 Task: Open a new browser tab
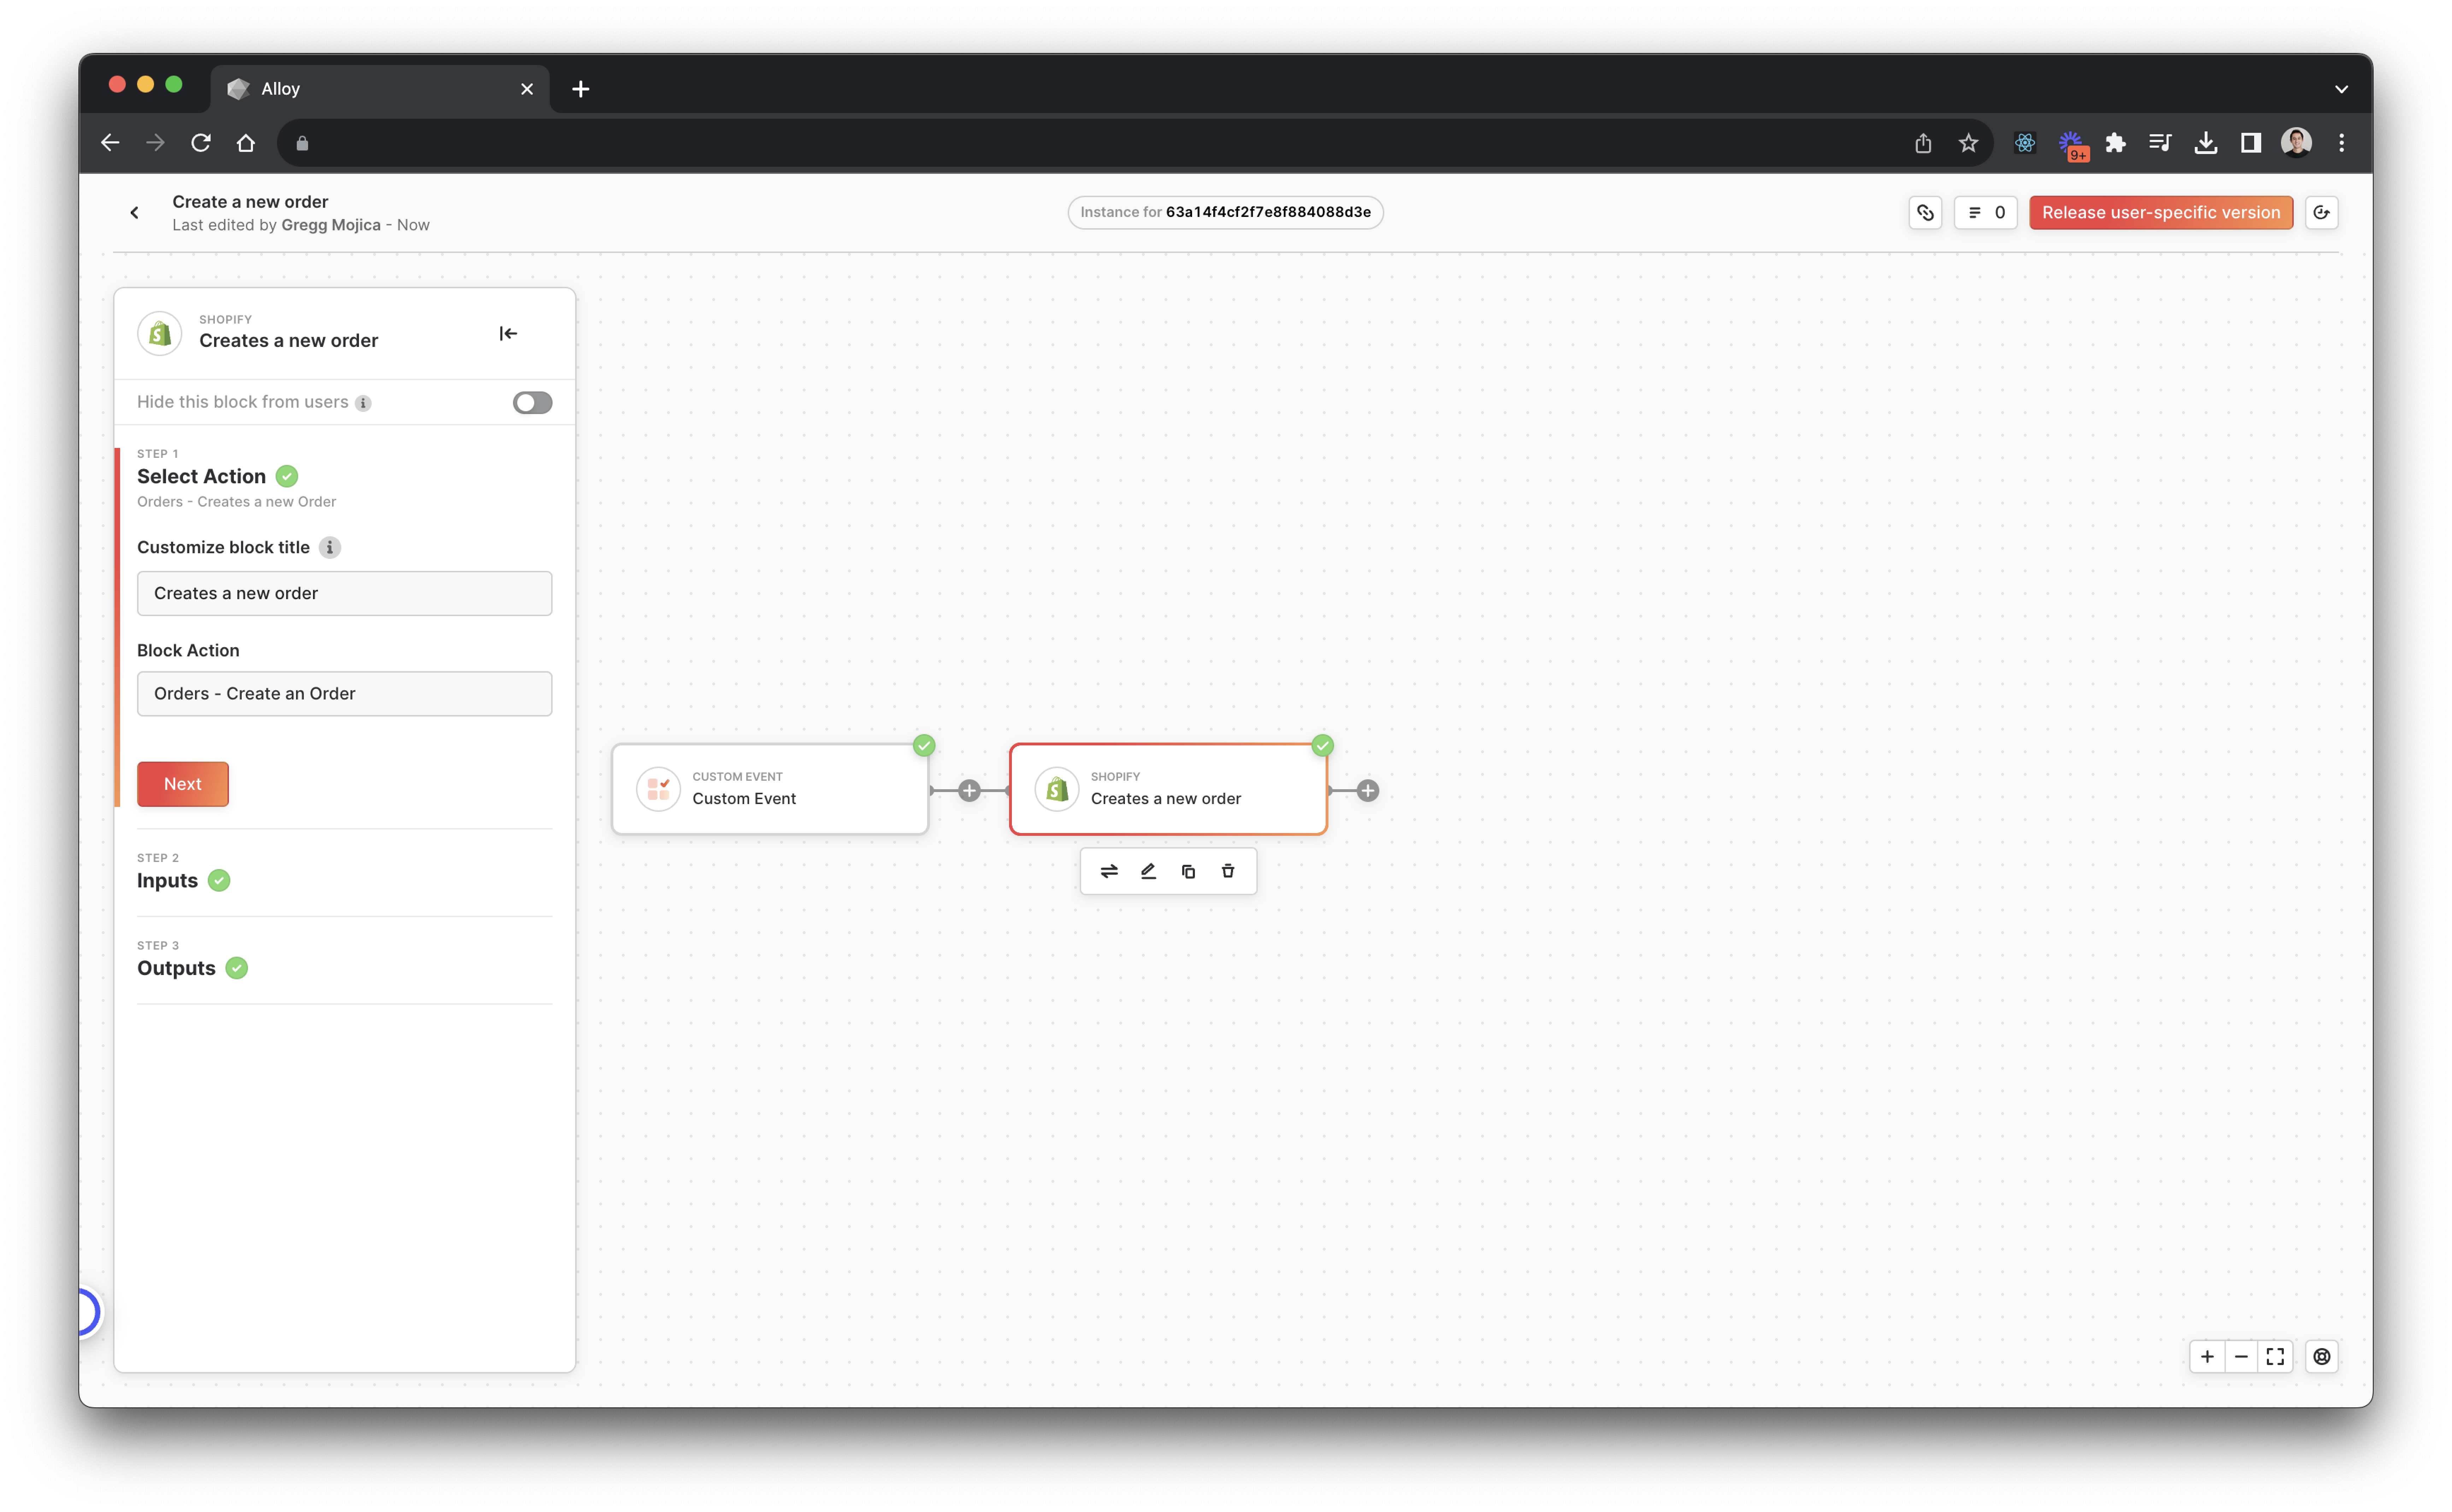[581, 89]
